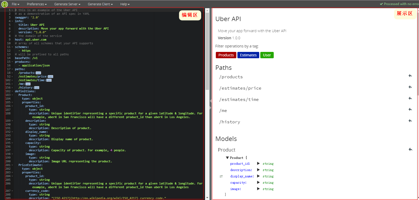
Task: Place cursor on line 3 swagger: '2.0'
Action: tap(27, 18)
